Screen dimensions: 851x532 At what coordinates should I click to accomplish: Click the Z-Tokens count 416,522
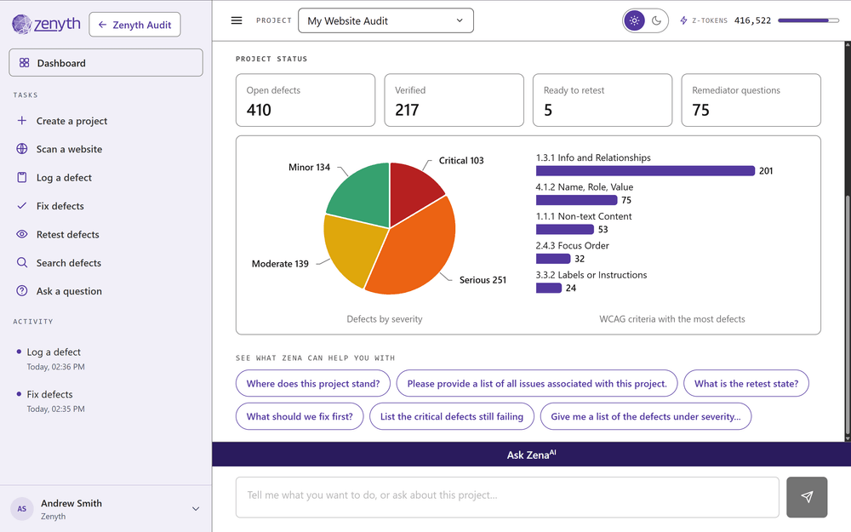(x=752, y=20)
